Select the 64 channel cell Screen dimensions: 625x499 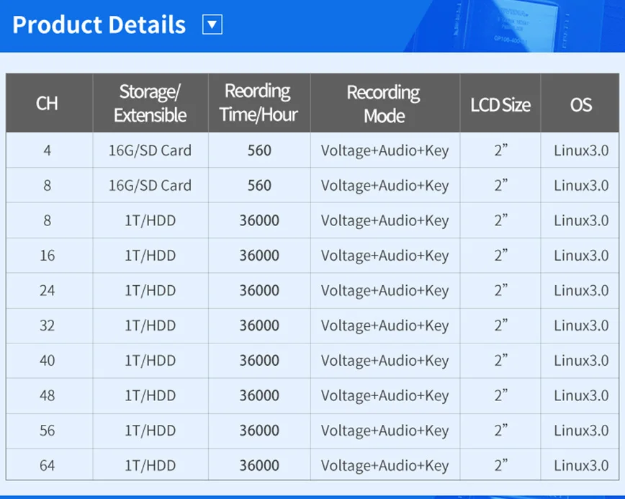coord(47,465)
